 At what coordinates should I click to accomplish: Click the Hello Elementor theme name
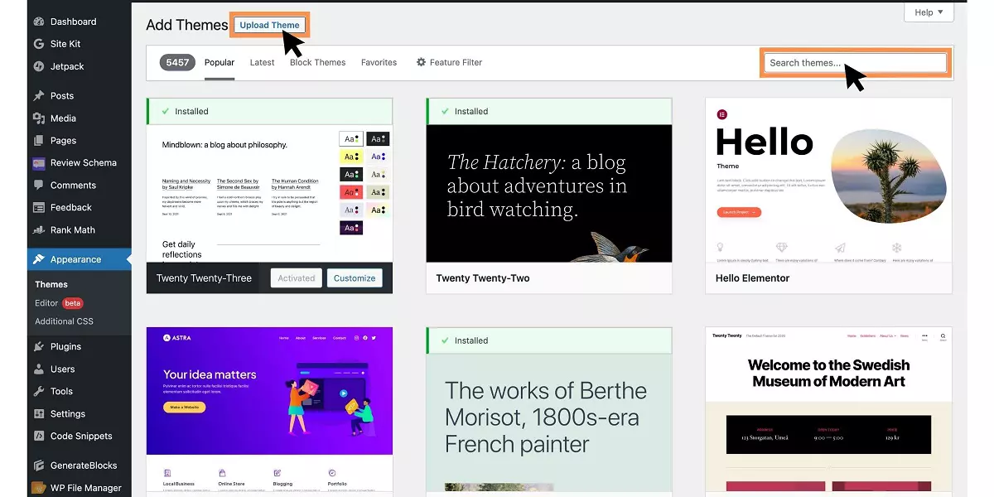(x=753, y=278)
